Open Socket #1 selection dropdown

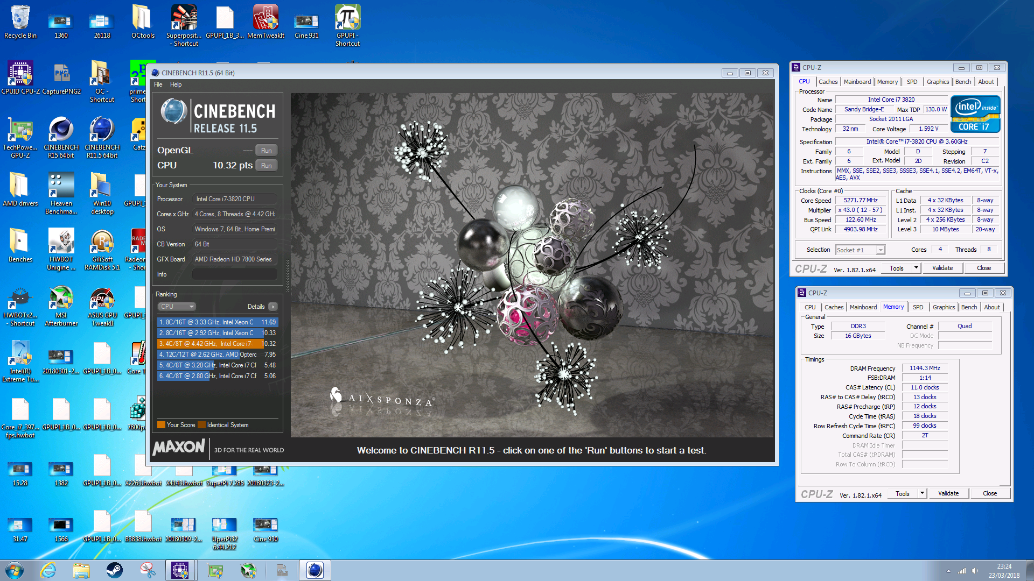click(860, 250)
